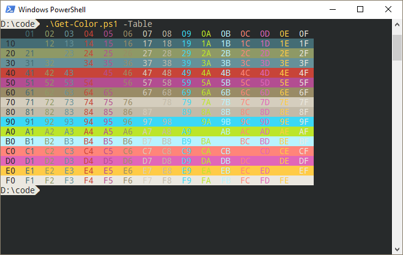Click table cell '0F'
This screenshot has width=403, height=255.
(x=304, y=34)
